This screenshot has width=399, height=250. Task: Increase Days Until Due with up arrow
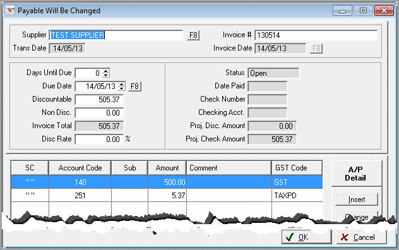(106, 71)
